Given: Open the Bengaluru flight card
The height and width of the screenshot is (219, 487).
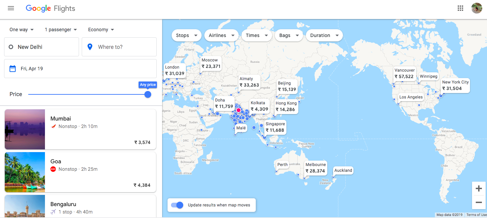Looking at the screenshot, I should coord(80,206).
